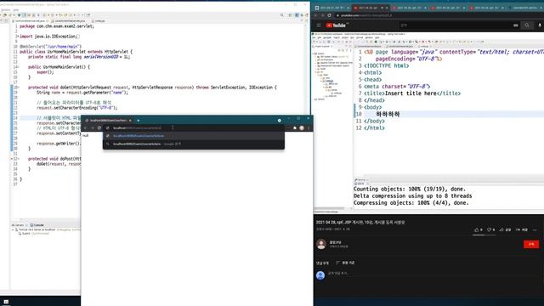This screenshot has height=306, width=544.
Task: Close the localhost browser tab
Action: 130,121
